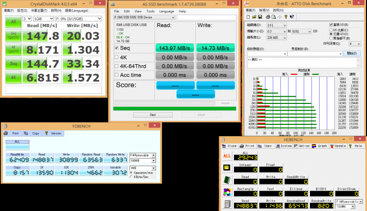
Task: Click the 4K Q32T1 button in CrystalDiskMark
Action: point(13,49)
